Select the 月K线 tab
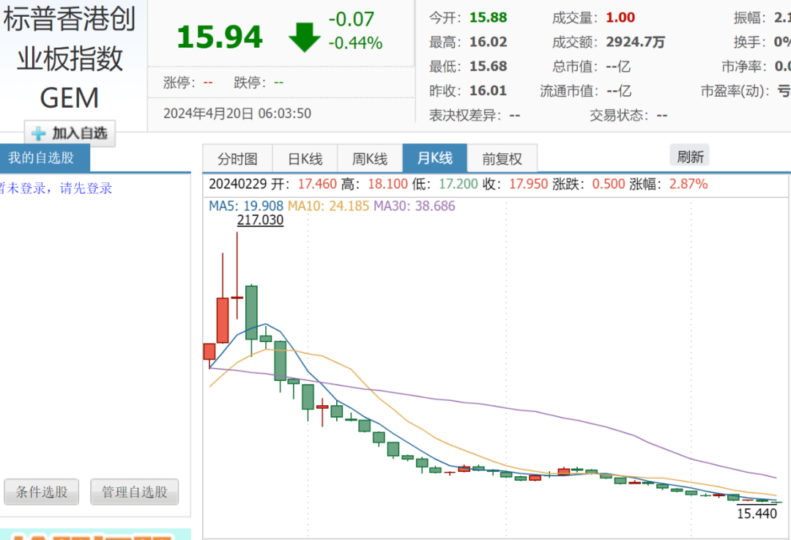This screenshot has width=791, height=540. click(x=435, y=158)
